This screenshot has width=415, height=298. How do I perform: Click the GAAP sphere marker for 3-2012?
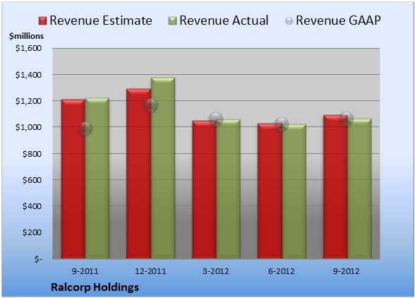(x=216, y=119)
